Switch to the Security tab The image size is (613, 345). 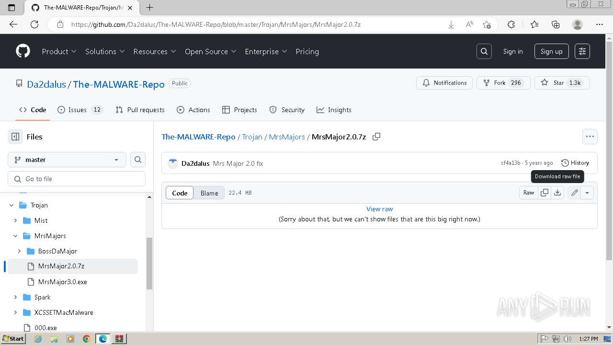(x=287, y=110)
